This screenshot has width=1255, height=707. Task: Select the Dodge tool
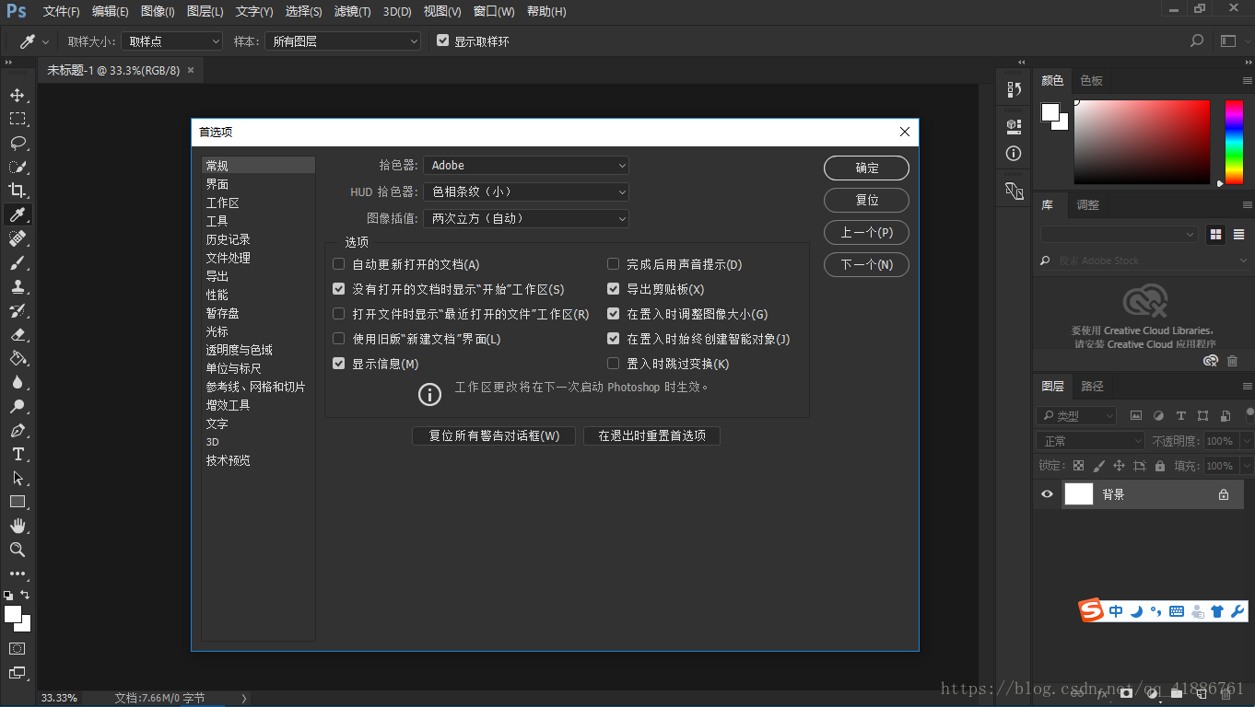click(18, 406)
